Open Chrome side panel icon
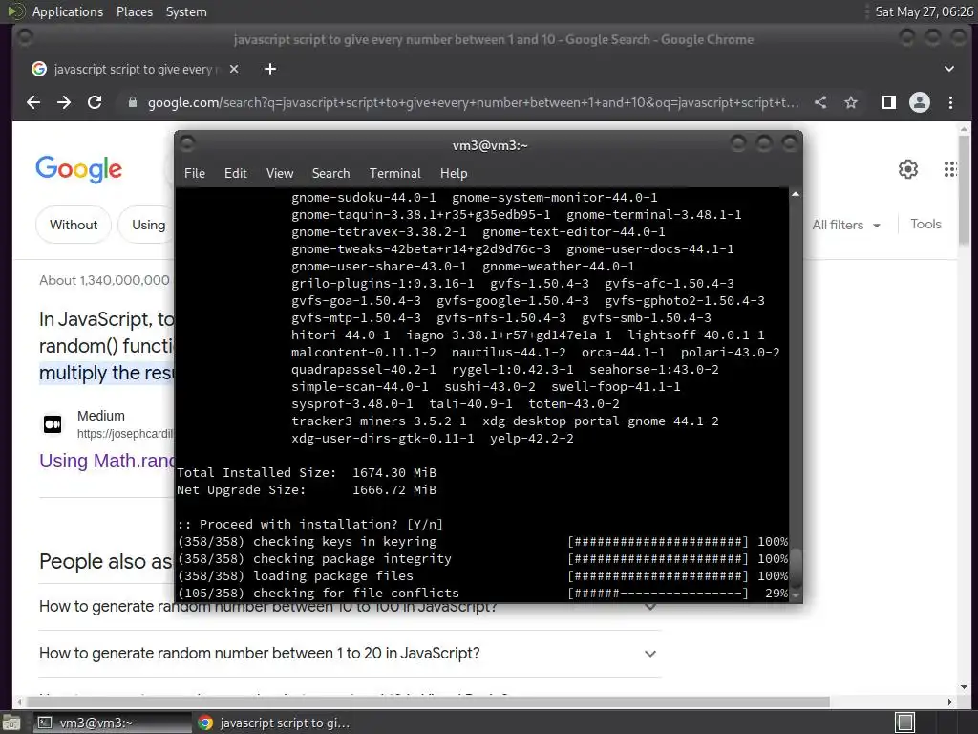This screenshot has width=978, height=734. tap(889, 102)
